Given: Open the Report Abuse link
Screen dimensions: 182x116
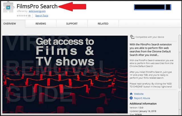Looking at the screenshot, I should [142, 98].
